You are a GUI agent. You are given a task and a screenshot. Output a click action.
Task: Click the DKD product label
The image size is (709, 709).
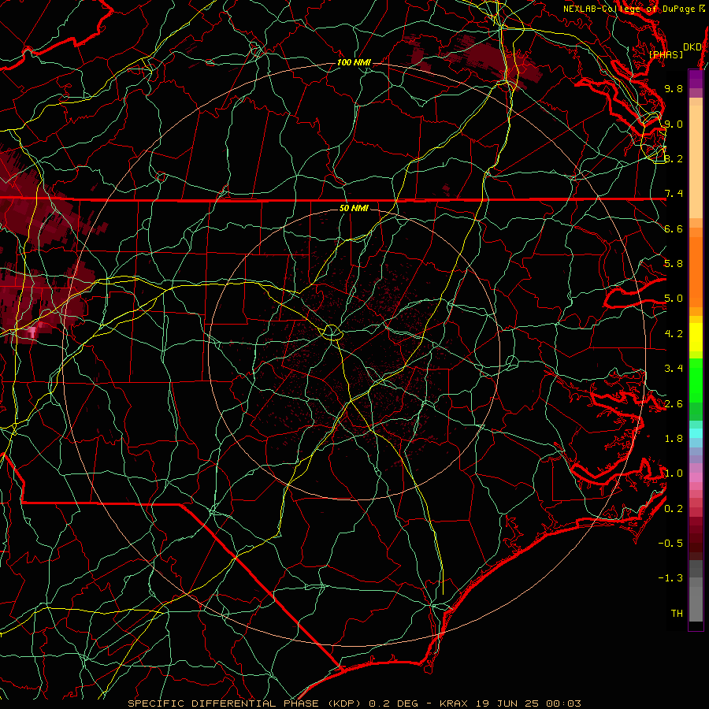[x=692, y=47]
